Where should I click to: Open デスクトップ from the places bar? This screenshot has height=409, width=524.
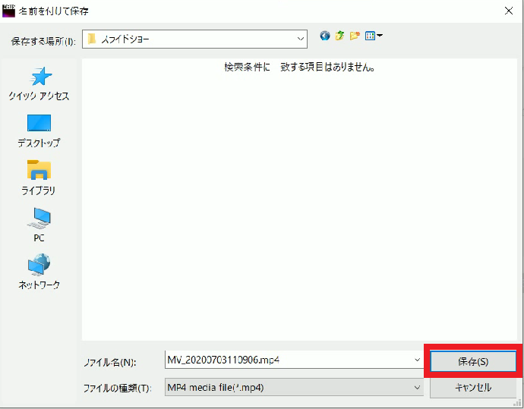click(x=39, y=131)
